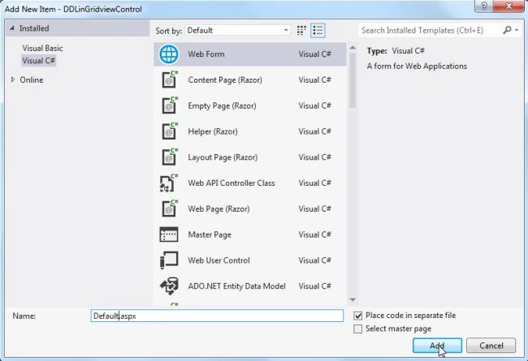Switch to small icons grid view

(301, 30)
